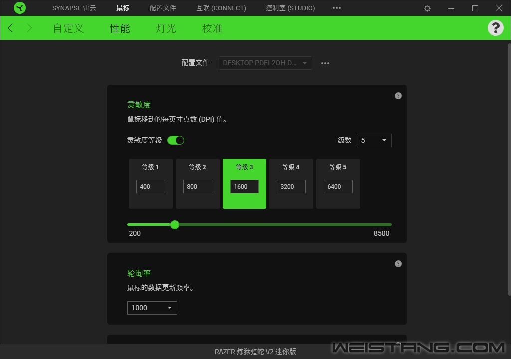Show more top navigation items ellipsis
The width and height of the screenshot is (511, 359).
click(x=337, y=8)
